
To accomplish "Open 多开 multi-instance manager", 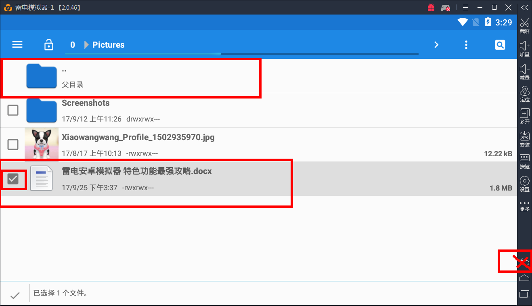I will point(525,116).
